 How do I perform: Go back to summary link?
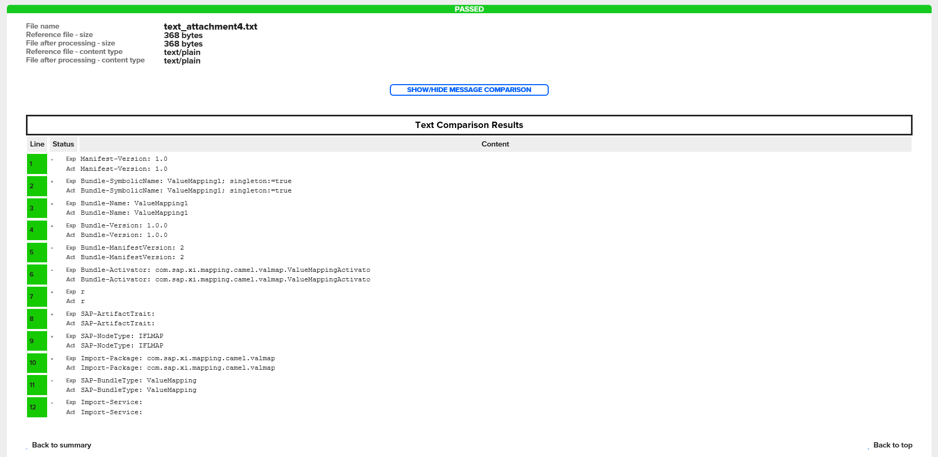coord(61,445)
